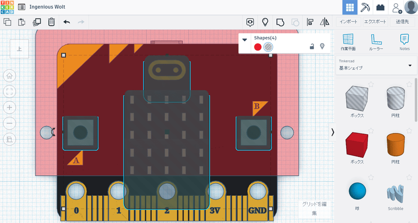418x223 pixels.
Task: Click the top-left white selection handle
Action: tap(64, 55)
